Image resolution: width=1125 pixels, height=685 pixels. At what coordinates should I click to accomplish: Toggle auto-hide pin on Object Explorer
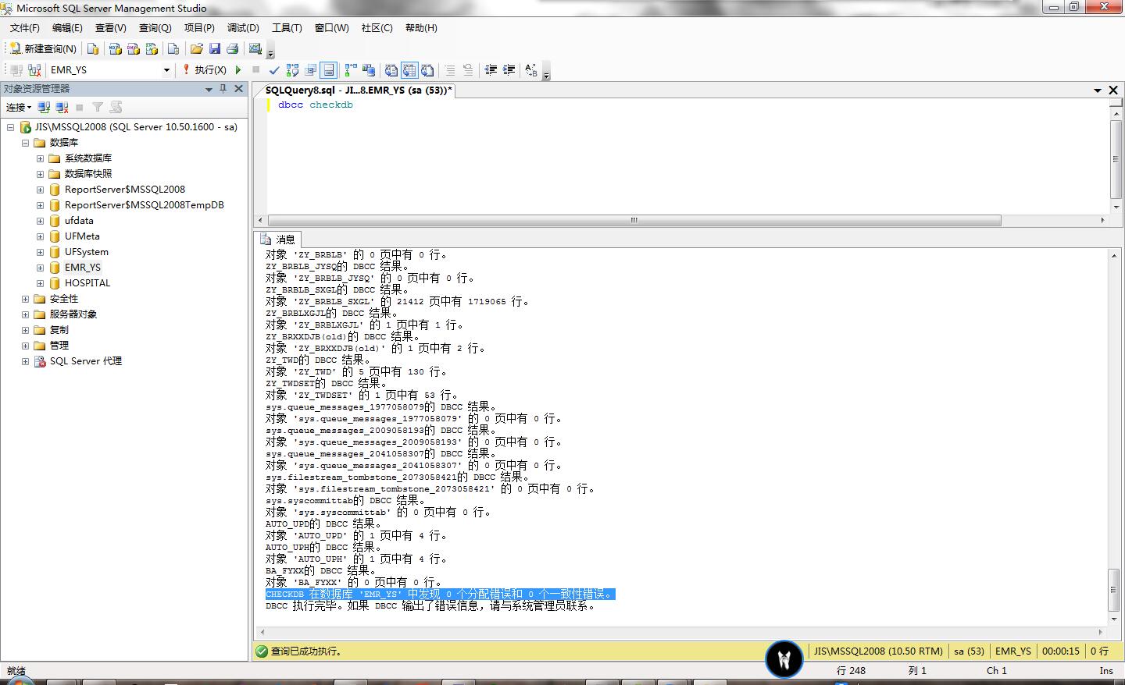223,89
